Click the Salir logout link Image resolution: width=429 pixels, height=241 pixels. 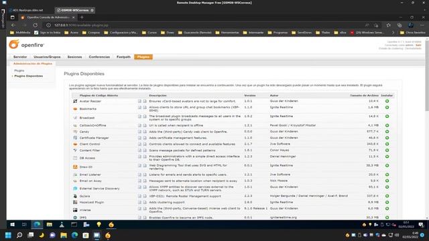coord(418,45)
